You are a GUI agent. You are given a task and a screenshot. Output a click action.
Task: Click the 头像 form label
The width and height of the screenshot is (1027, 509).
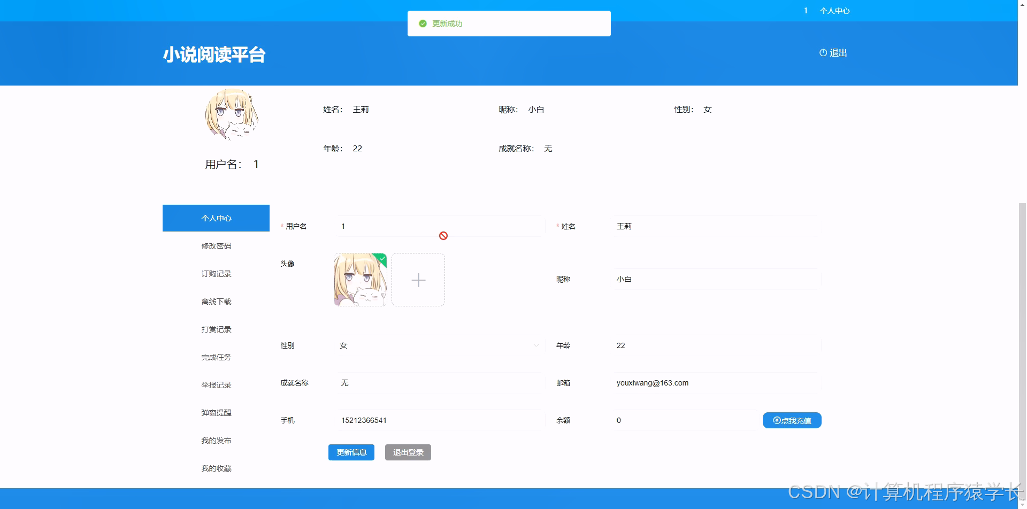(287, 264)
